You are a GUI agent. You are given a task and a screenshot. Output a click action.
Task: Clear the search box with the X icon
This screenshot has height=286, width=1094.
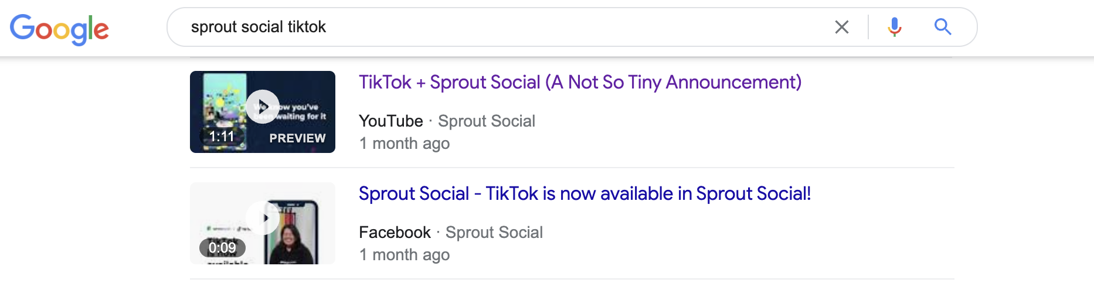841,27
